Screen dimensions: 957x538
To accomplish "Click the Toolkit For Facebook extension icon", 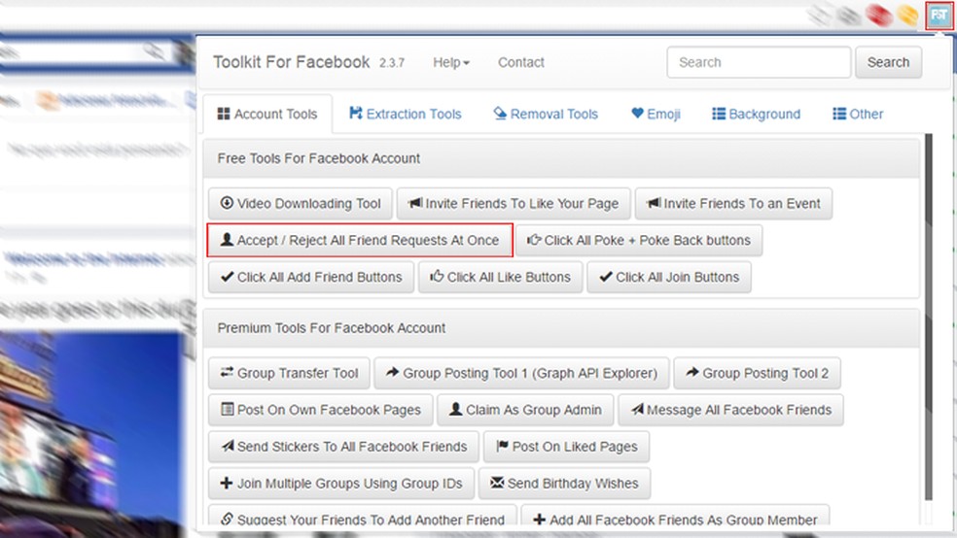I will pyautogui.click(x=939, y=16).
